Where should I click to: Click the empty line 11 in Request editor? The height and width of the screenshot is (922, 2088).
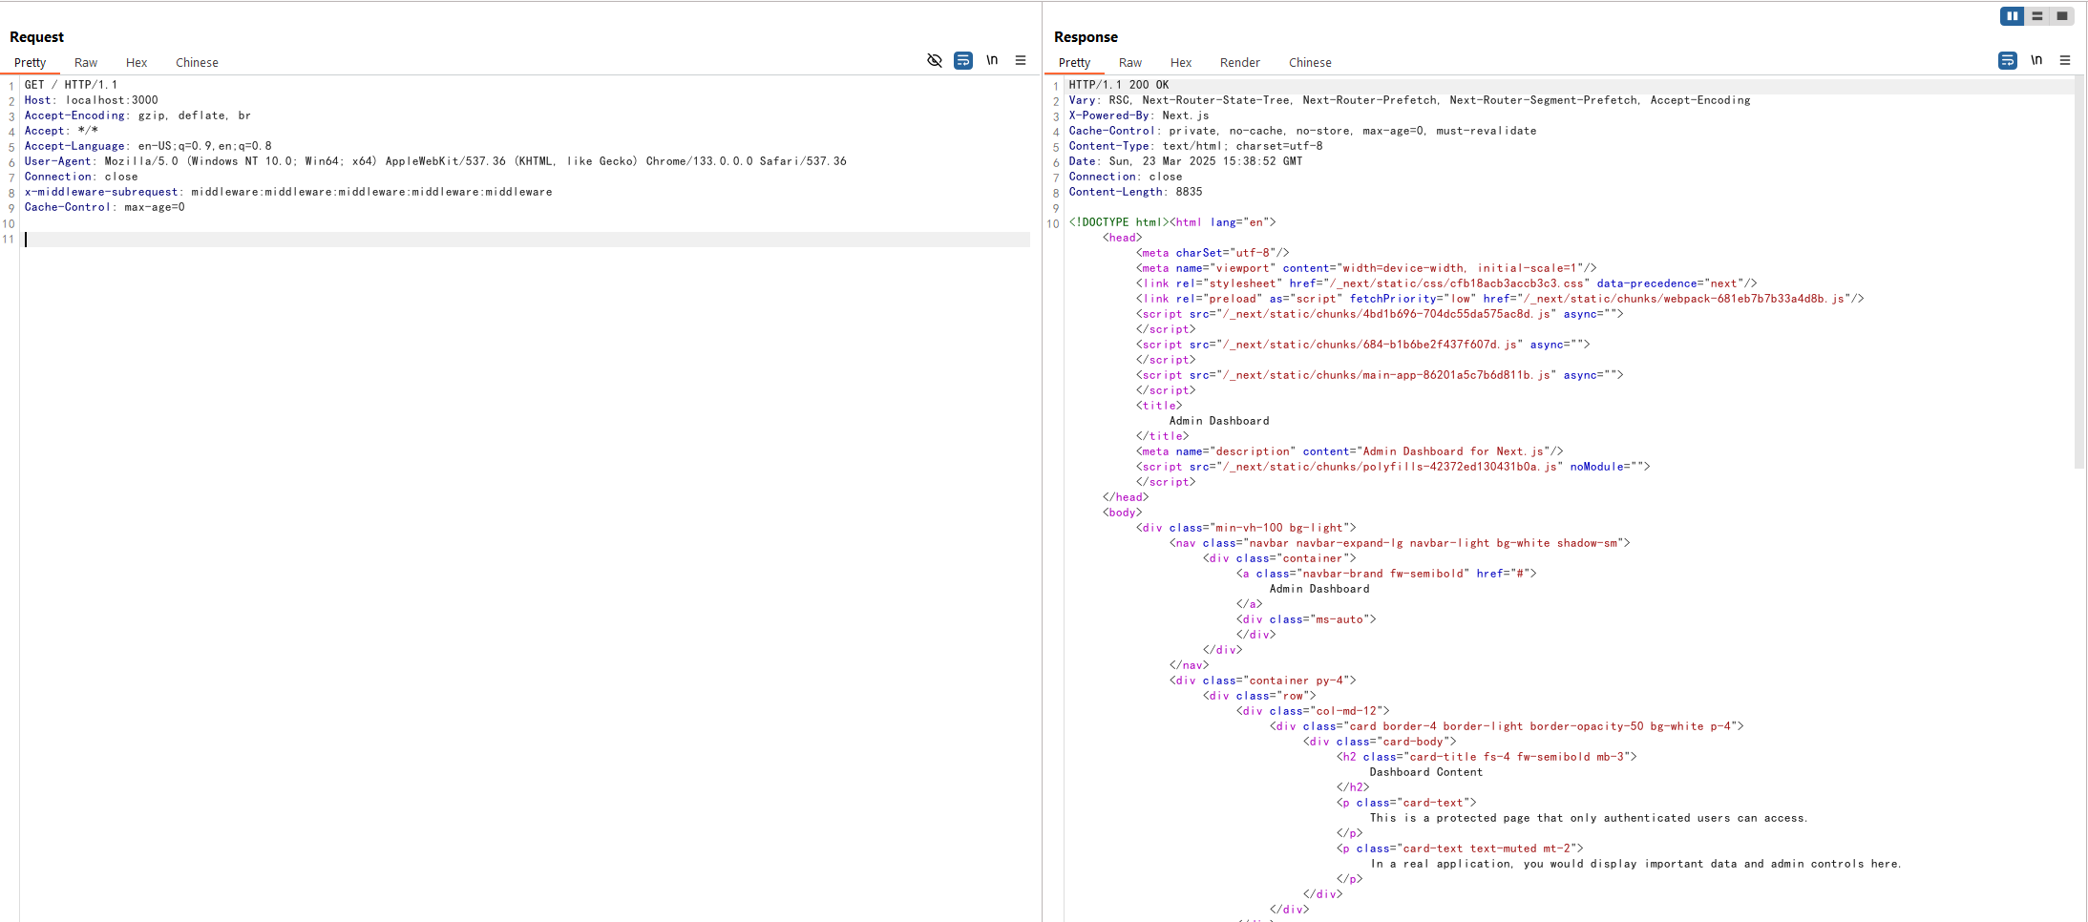526,240
